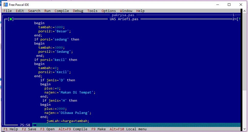The image size is (248, 132).
Task: Click the line if porsi='kecil' then
Action: point(56,60)
